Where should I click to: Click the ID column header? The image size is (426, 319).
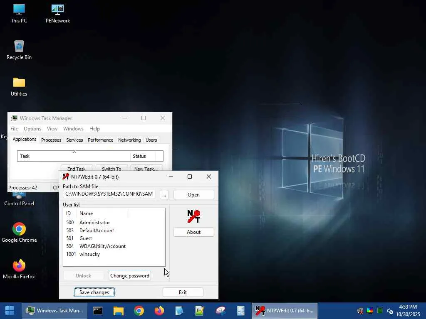(x=70, y=213)
